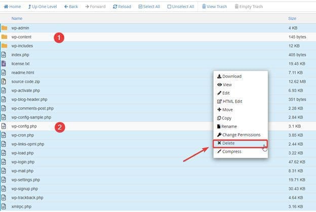Select the wp-config.php file row

pyautogui.click(x=24, y=126)
